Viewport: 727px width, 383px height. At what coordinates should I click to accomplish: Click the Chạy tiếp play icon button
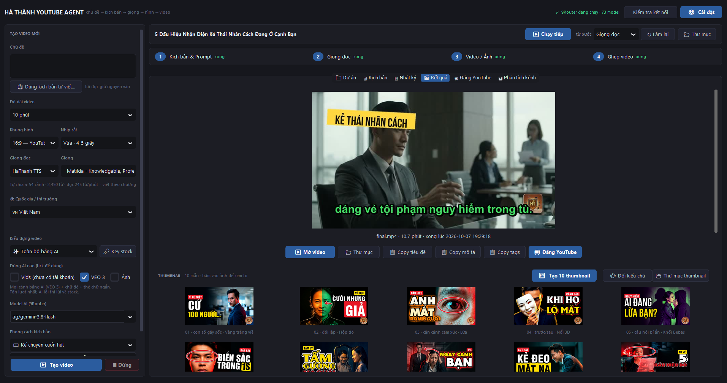[548, 34]
